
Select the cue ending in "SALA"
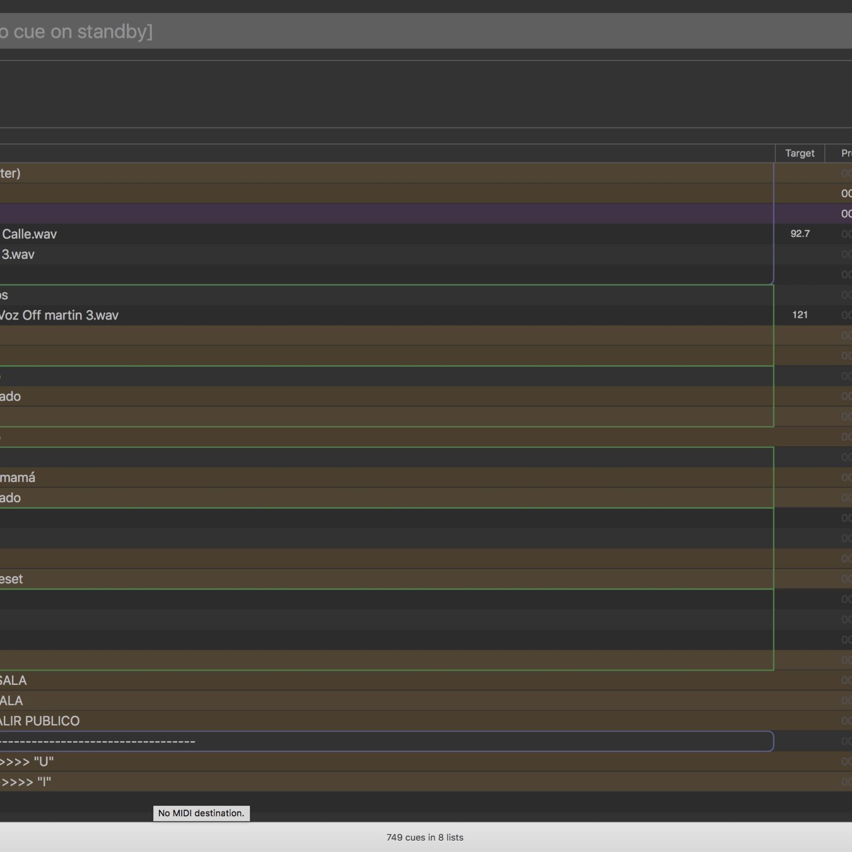[14, 681]
